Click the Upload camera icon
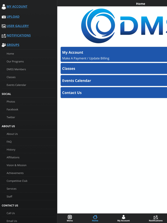This screenshot has height=223, width=167. (x=4, y=17)
